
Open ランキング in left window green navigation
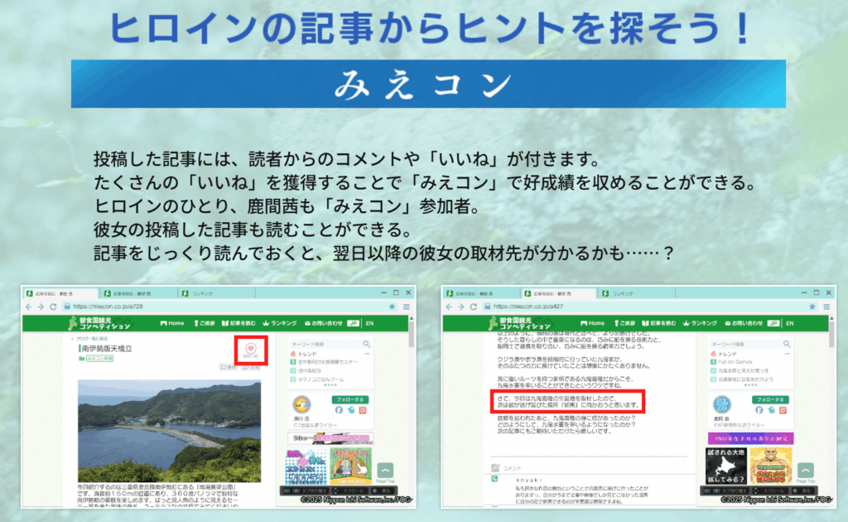(280, 323)
